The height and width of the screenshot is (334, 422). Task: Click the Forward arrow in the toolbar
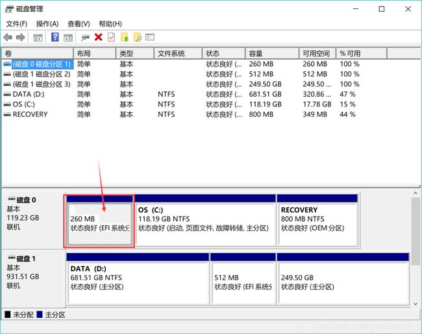[21, 38]
